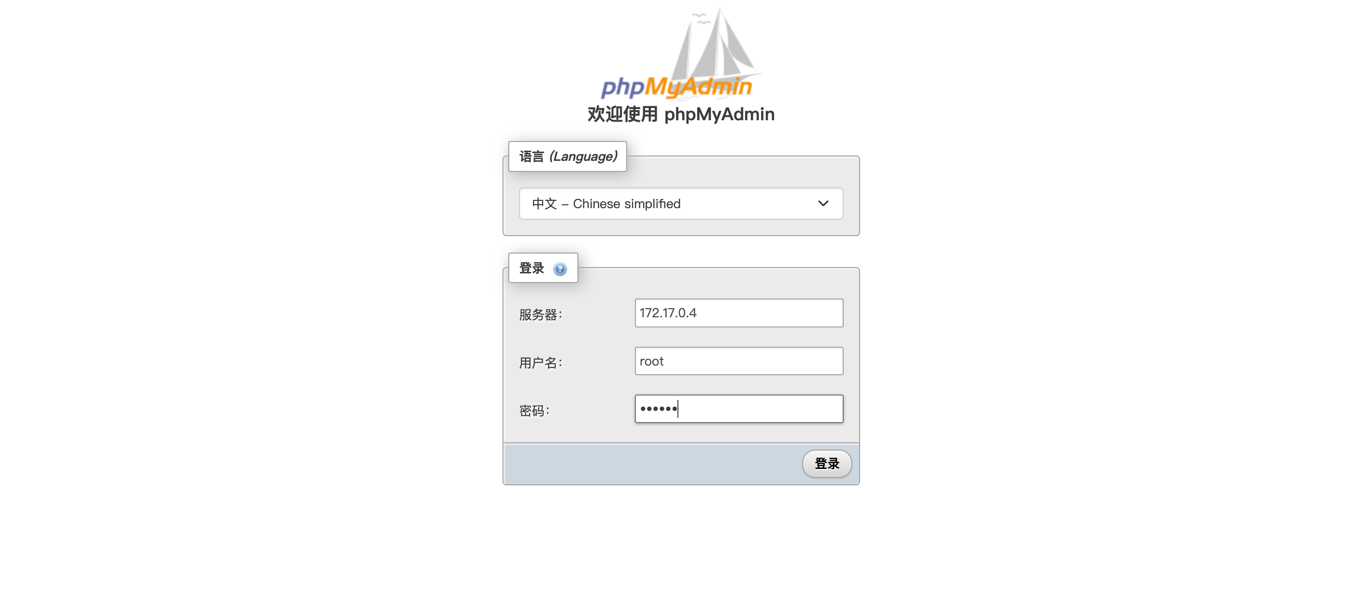The height and width of the screenshot is (594, 1351).
Task: Click the 欢迎使用 phpMyAdmin heading
Action: click(681, 114)
